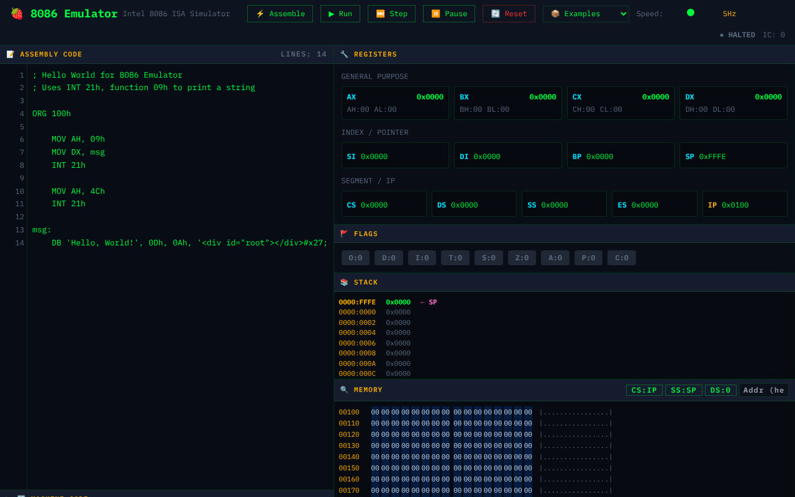Toggle the Trap flag T:0
This screenshot has height=497, width=795.
(455, 258)
